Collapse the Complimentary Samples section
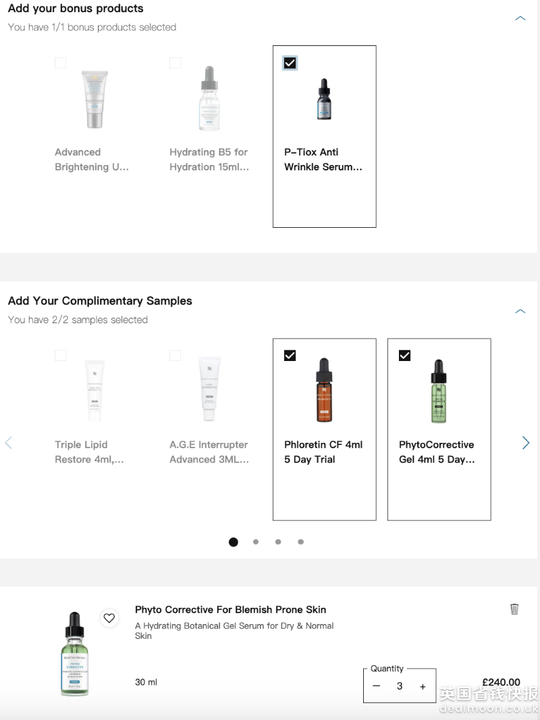 click(x=520, y=311)
